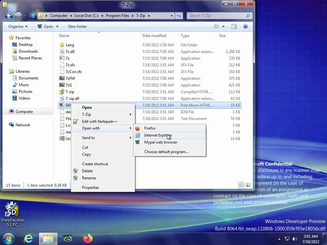Open Mypal raccoon icon on taskbar
Viewport: 327px width, 245px height.
68,239
